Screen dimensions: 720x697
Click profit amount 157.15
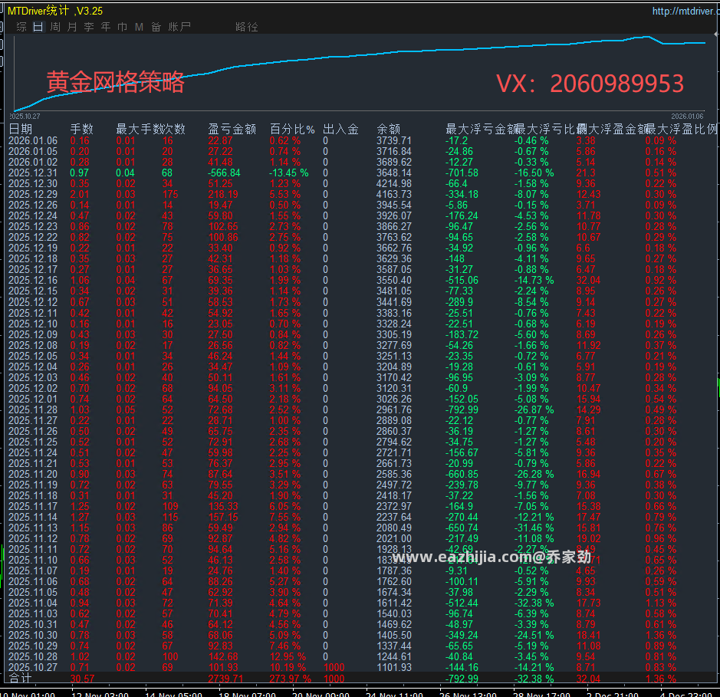point(223,517)
